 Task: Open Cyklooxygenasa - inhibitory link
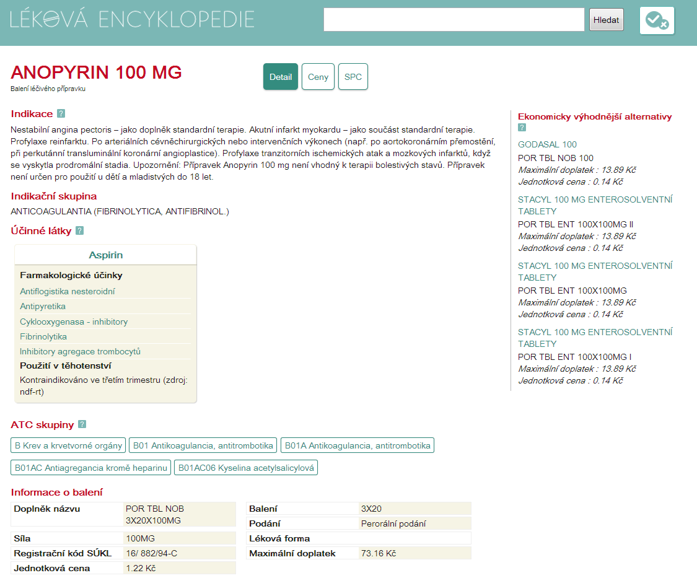(x=74, y=322)
